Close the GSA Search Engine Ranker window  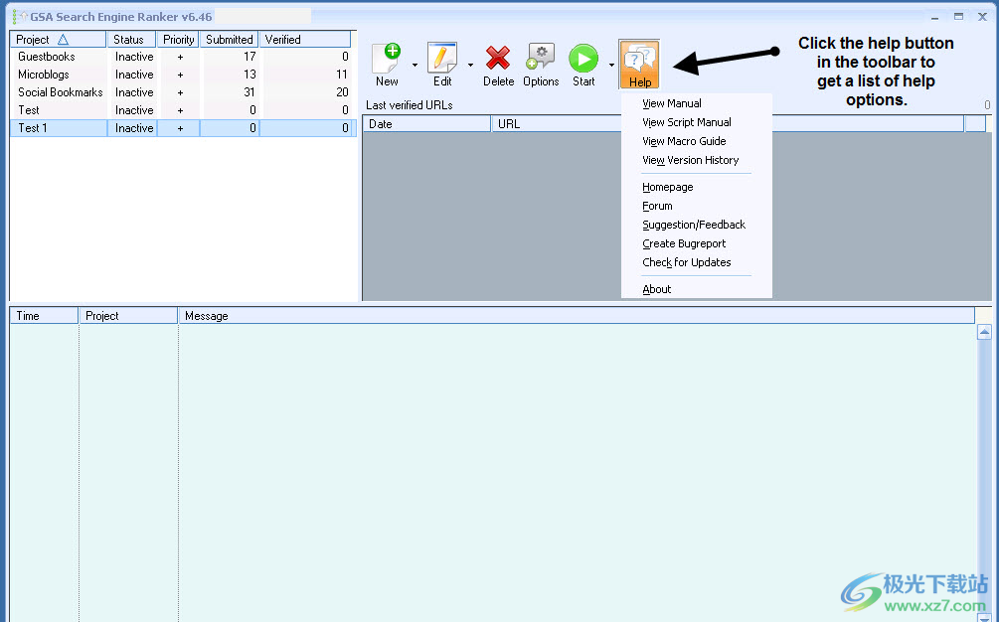(x=982, y=17)
